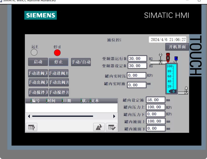
Task: Click the SIEMENS logo
Action: point(41,15)
